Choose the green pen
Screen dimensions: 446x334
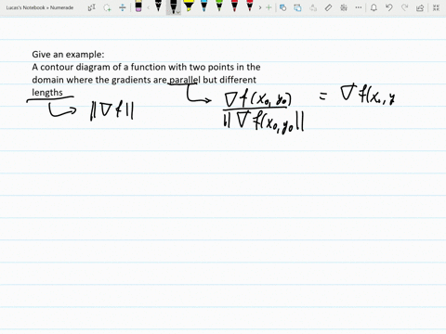pyautogui.click(x=219, y=6)
